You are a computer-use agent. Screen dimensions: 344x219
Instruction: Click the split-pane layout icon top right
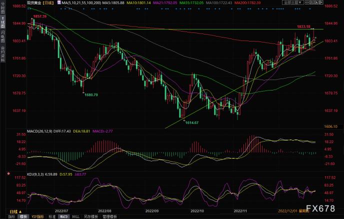coord(307,2)
